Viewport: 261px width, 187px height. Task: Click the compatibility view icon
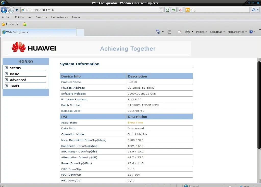167,10
